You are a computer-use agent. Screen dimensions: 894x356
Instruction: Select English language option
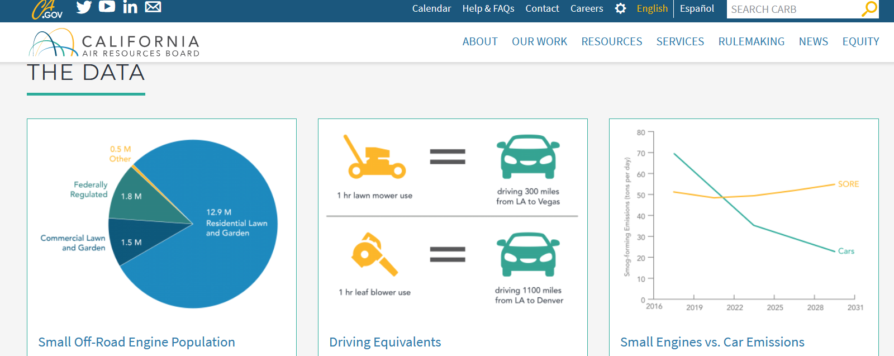pyautogui.click(x=652, y=8)
